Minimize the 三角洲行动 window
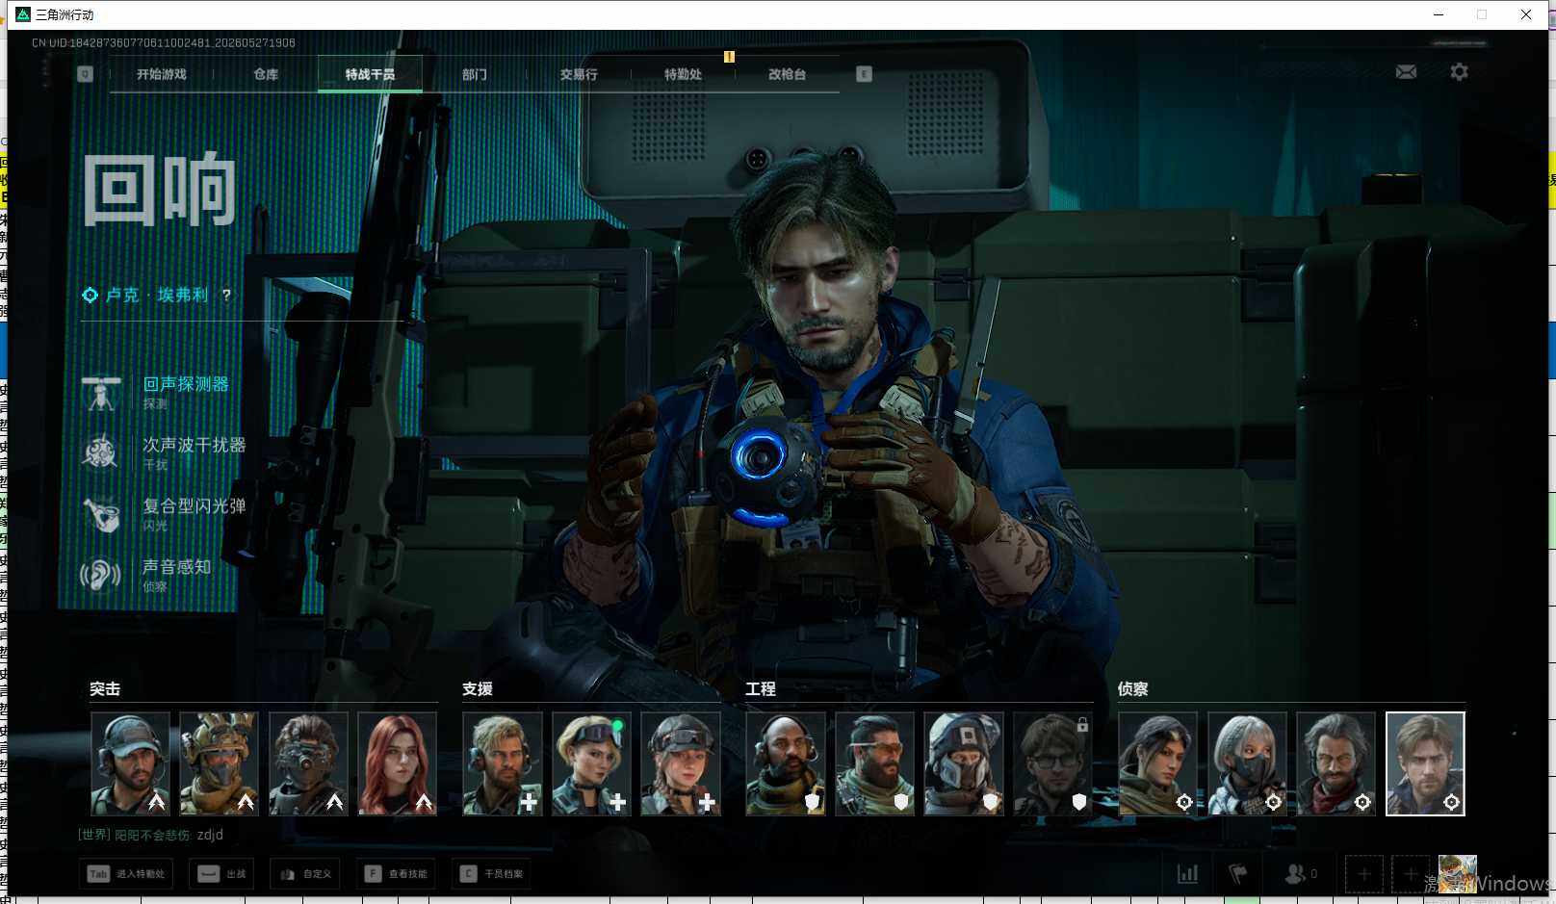Image resolution: width=1556 pixels, height=904 pixels. [1439, 14]
